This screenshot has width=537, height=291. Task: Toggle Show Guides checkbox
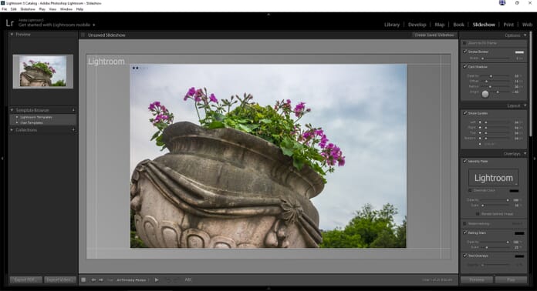[x=464, y=113]
